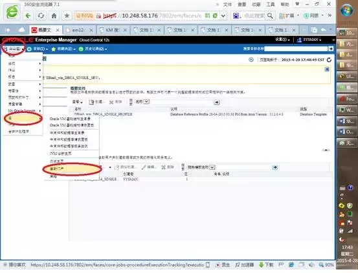The height and width of the screenshot is (273, 358).
Task: Open the SYSMAN user dropdown
Action: tap(309, 40)
